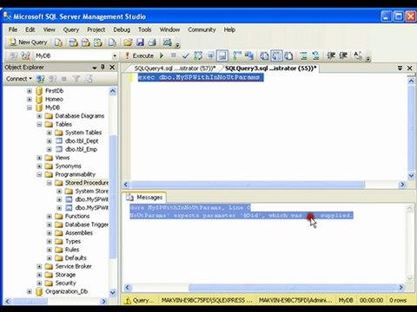The height and width of the screenshot is (312, 417).
Task: Toggle Include Actual Execution Plan
Action: pos(237,55)
